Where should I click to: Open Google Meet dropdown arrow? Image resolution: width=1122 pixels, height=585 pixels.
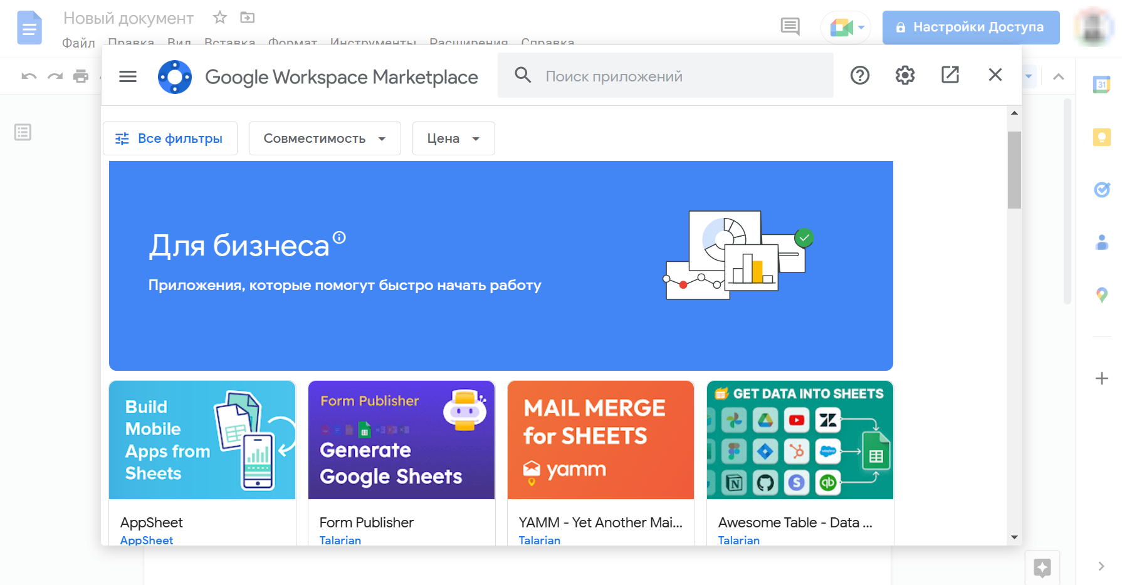click(x=861, y=28)
